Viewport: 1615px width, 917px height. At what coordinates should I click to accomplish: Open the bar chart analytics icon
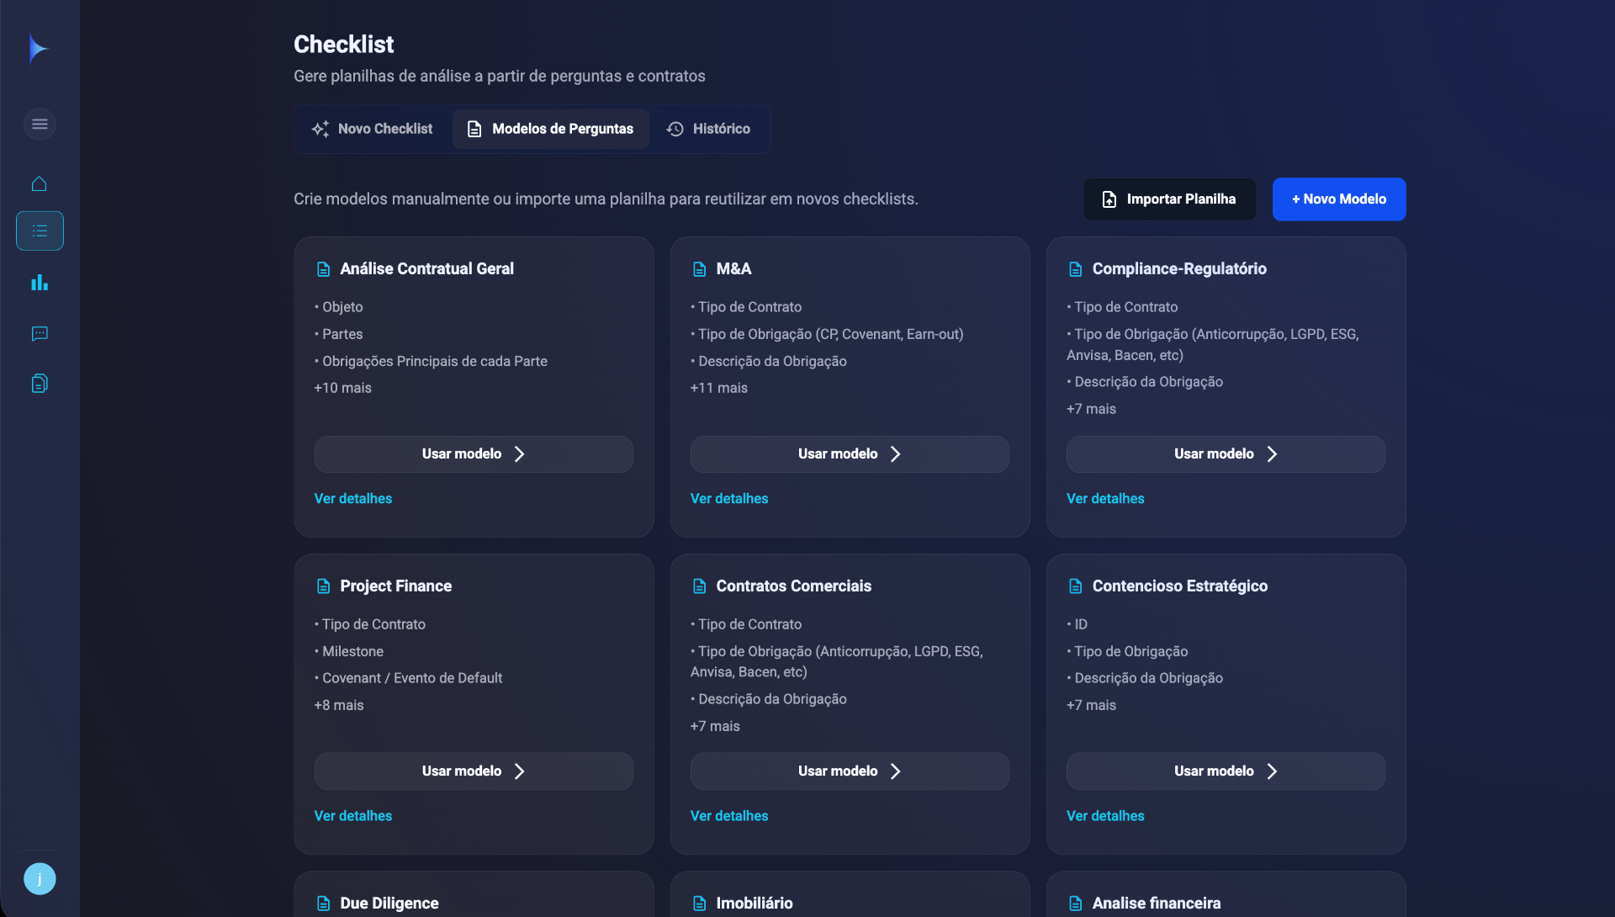click(40, 283)
